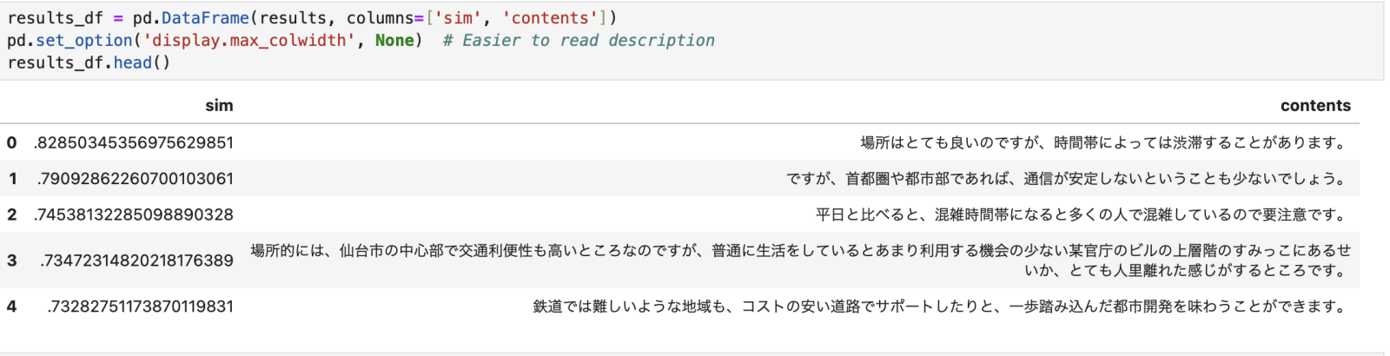Click the 'contents' column header
1390x356 pixels.
click(1315, 106)
